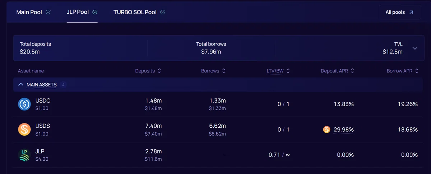The image size is (431, 174).
Task: Expand the pool stats chevron beside TVL
Action: coord(415,48)
